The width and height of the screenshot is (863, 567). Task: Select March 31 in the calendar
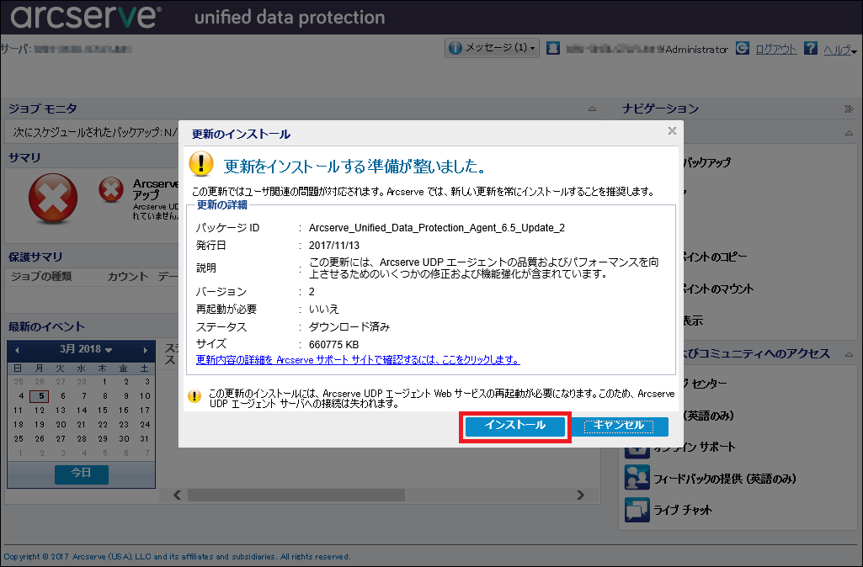(x=145, y=439)
